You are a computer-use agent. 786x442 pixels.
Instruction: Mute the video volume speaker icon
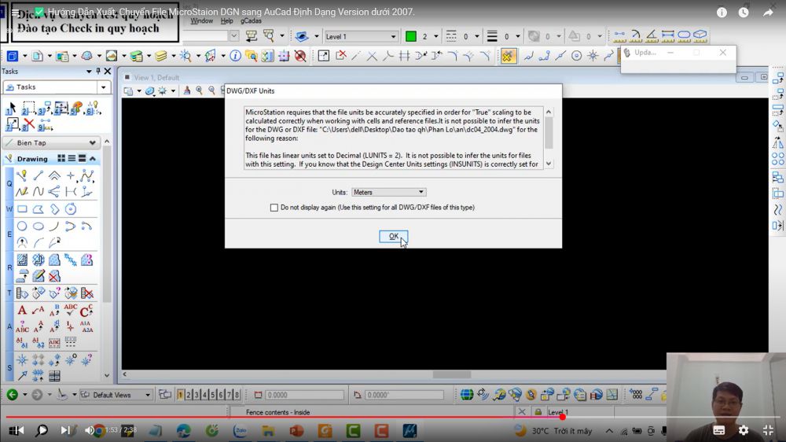coord(90,430)
